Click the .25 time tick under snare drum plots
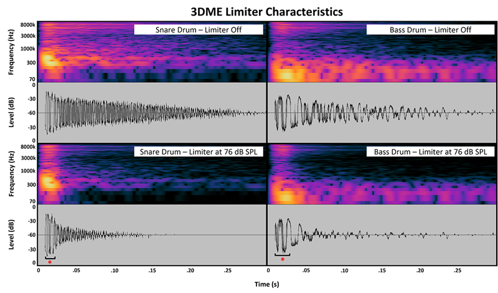498x293 pixels. click(227, 271)
